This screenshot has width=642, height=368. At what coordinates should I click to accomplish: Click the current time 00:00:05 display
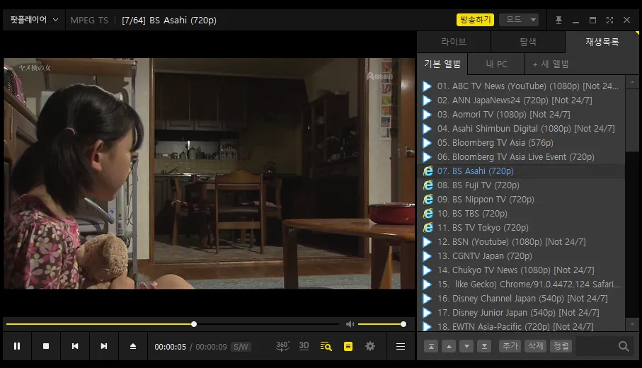pos(170,347)
